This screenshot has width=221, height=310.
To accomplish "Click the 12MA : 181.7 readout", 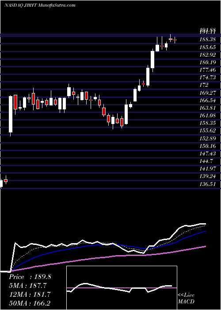I will coord(29,294).
